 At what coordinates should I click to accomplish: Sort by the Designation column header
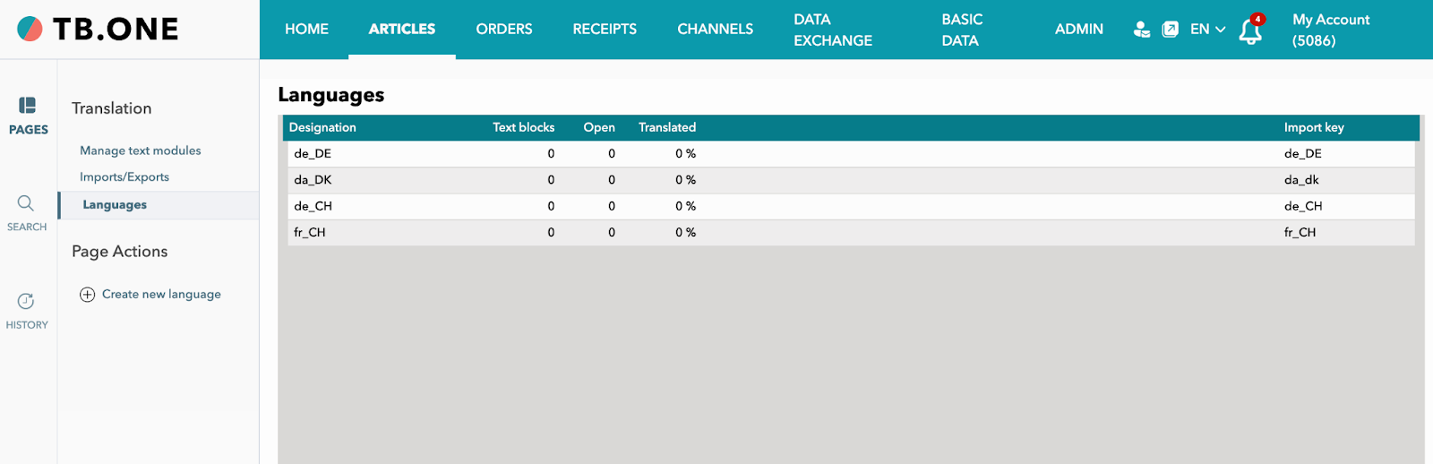click(322, 127)
